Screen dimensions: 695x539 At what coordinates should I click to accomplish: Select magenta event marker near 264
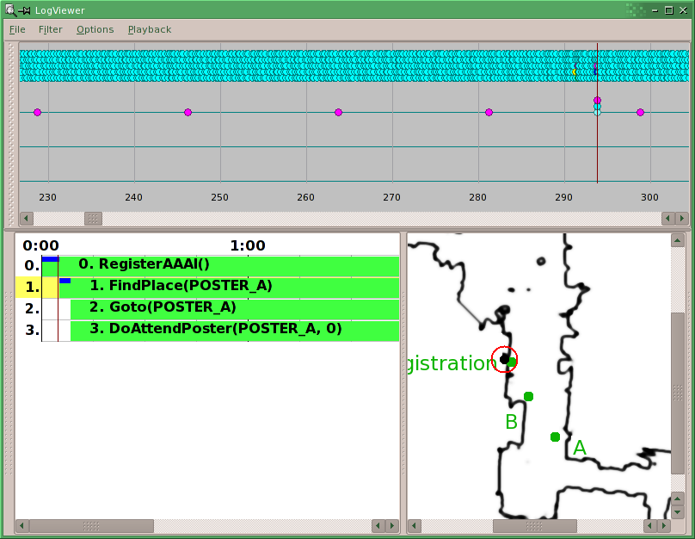click(339, 112)
